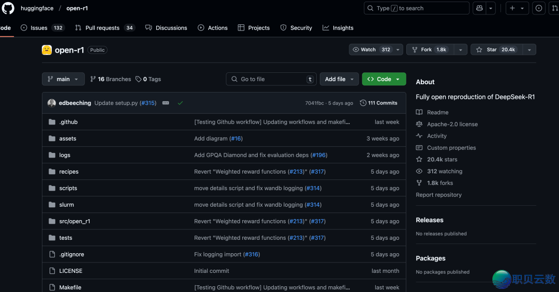Viewport: 559px width, 292px height.
Task: Open the logs folder
Action: point(65,155)
